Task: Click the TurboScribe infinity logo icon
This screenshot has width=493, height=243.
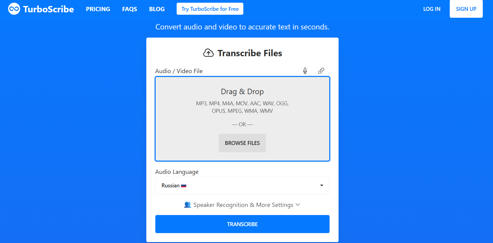Action: click(14, 9)
